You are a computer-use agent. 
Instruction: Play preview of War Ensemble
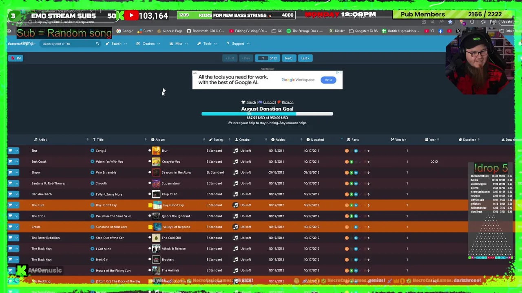pyautogui.click(x=93, y=173)
